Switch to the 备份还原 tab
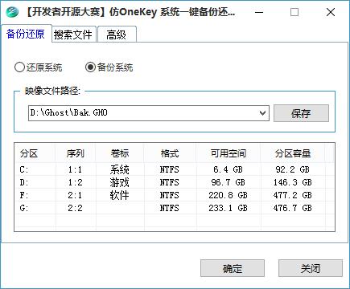This screenshot has height=289, width=350. pyautogui.click(x=26, y=34)
